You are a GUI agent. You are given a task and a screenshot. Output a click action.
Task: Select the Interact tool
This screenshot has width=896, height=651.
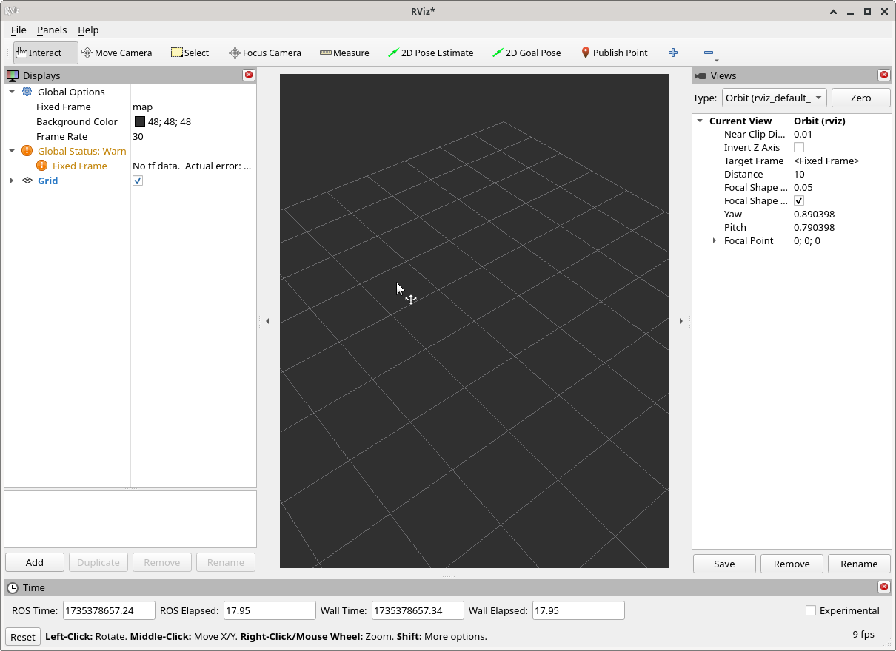pyautogui.click(x=45, y=53)
